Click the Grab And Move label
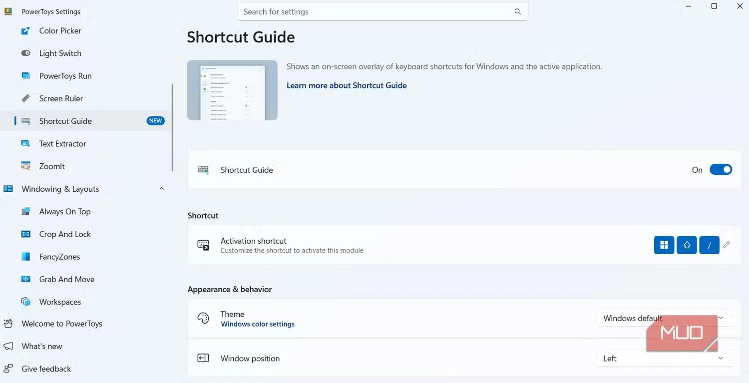The width and height of the screenshot is (749, 383). click(x=67, y=279)
